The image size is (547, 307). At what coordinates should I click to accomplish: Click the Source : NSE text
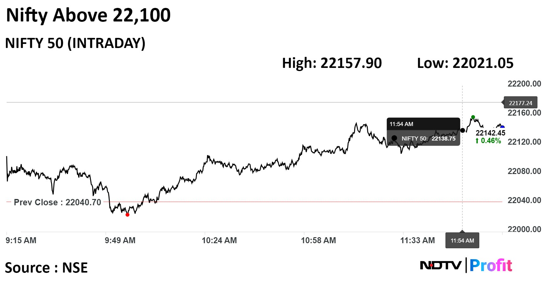tap(46, 268)
